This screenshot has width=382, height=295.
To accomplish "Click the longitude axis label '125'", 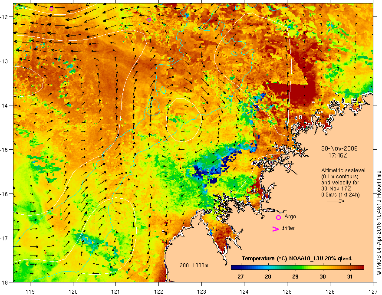I will [x=287, y=292].
